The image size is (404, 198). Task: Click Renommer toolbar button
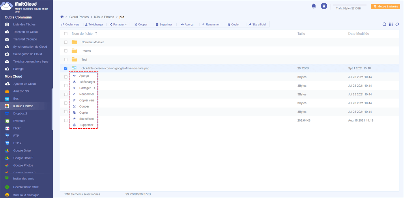(x=211, y=25)
